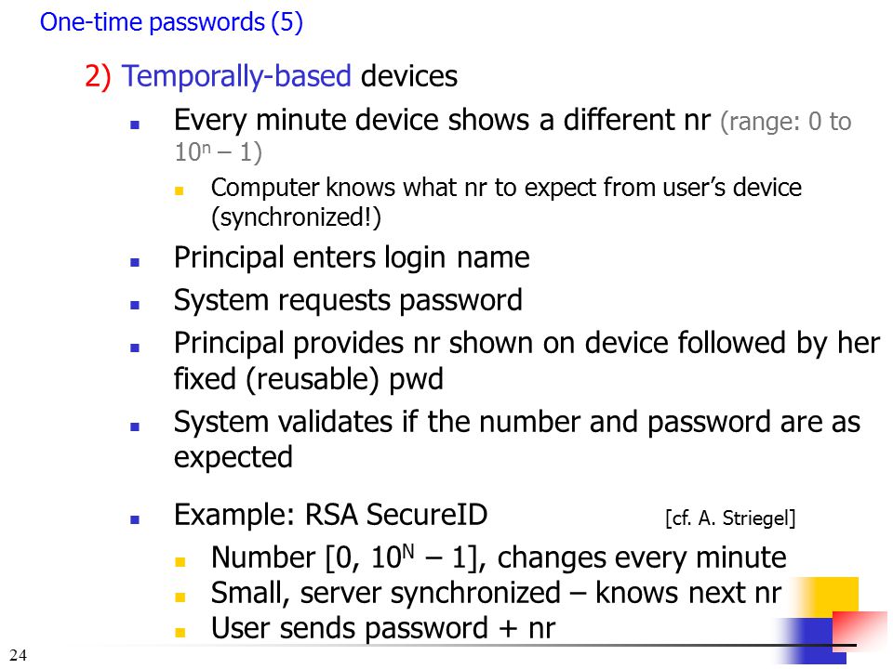This screenshot has height=669, width=893.
Task: Click the blue bullet beside 'System requests password'
Action: click(135, 305)
